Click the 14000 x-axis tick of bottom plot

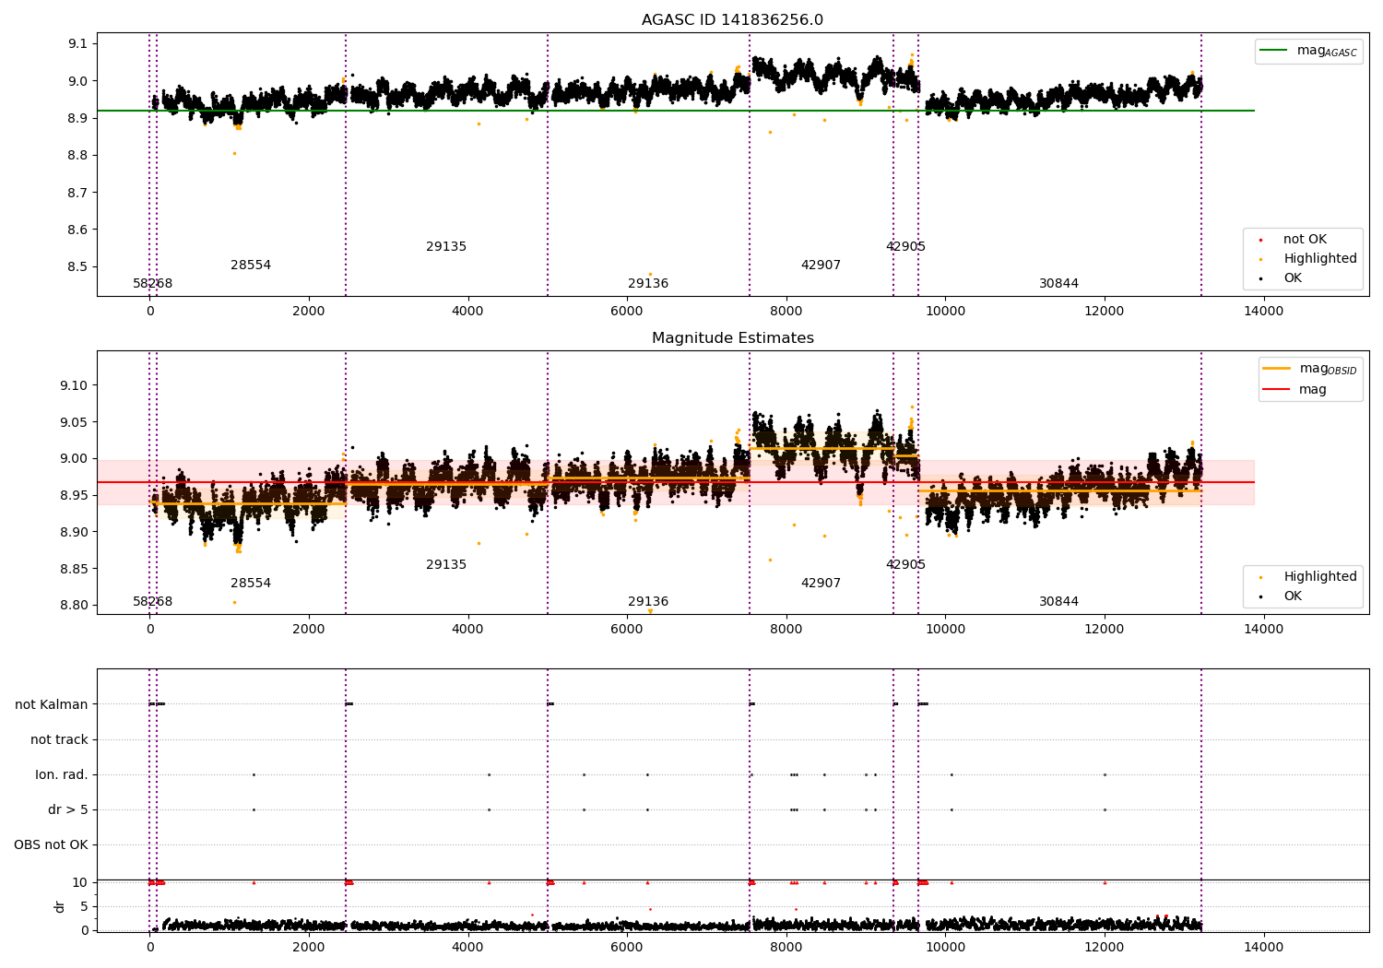(1263, 947)
